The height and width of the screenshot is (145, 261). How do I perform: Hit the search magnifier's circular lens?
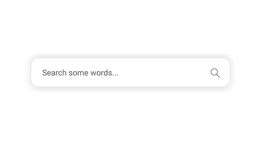tap(214, 72)
